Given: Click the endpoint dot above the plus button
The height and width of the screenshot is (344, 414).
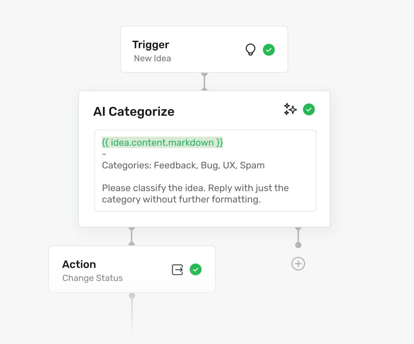Looking at the screenshot, I should pos(298,245).
